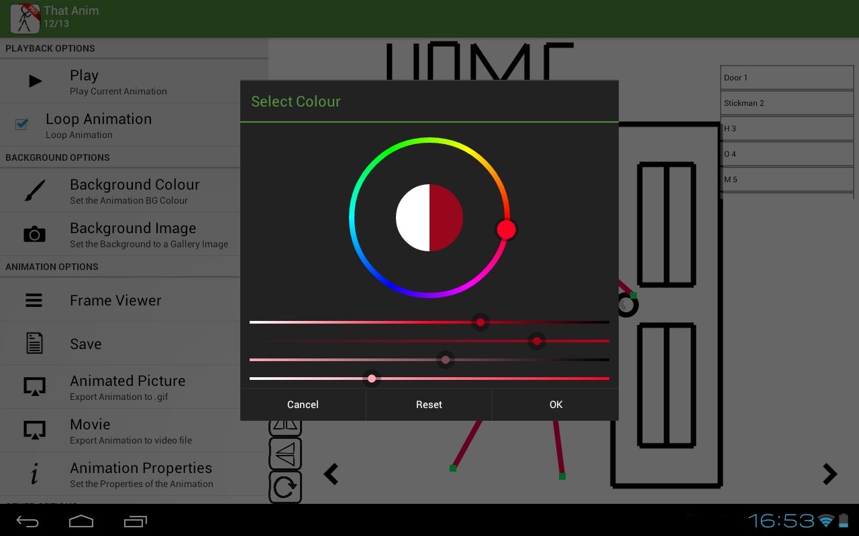Viewport: 859px width, 536px height.
Task: Select the O 4 layer
Action: coord(787,153)
